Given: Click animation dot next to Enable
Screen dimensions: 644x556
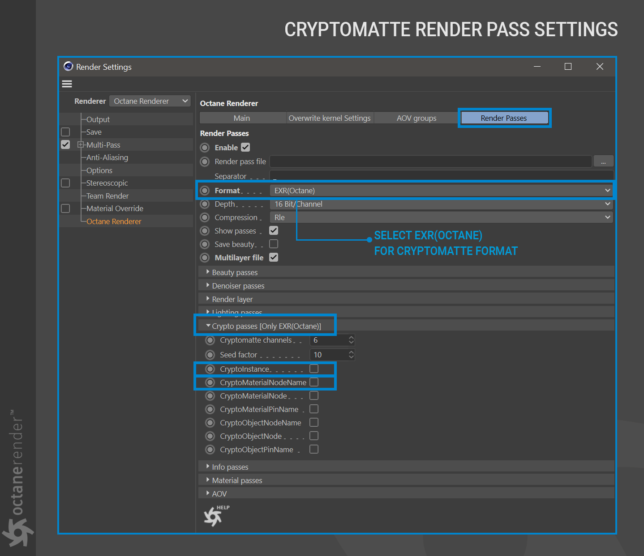Looking at the screenshot, I should coord(205,148).
